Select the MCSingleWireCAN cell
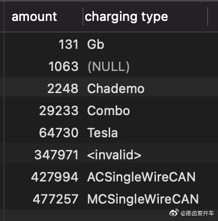This screenshot has height=221, width=218. tap(143, 199)
